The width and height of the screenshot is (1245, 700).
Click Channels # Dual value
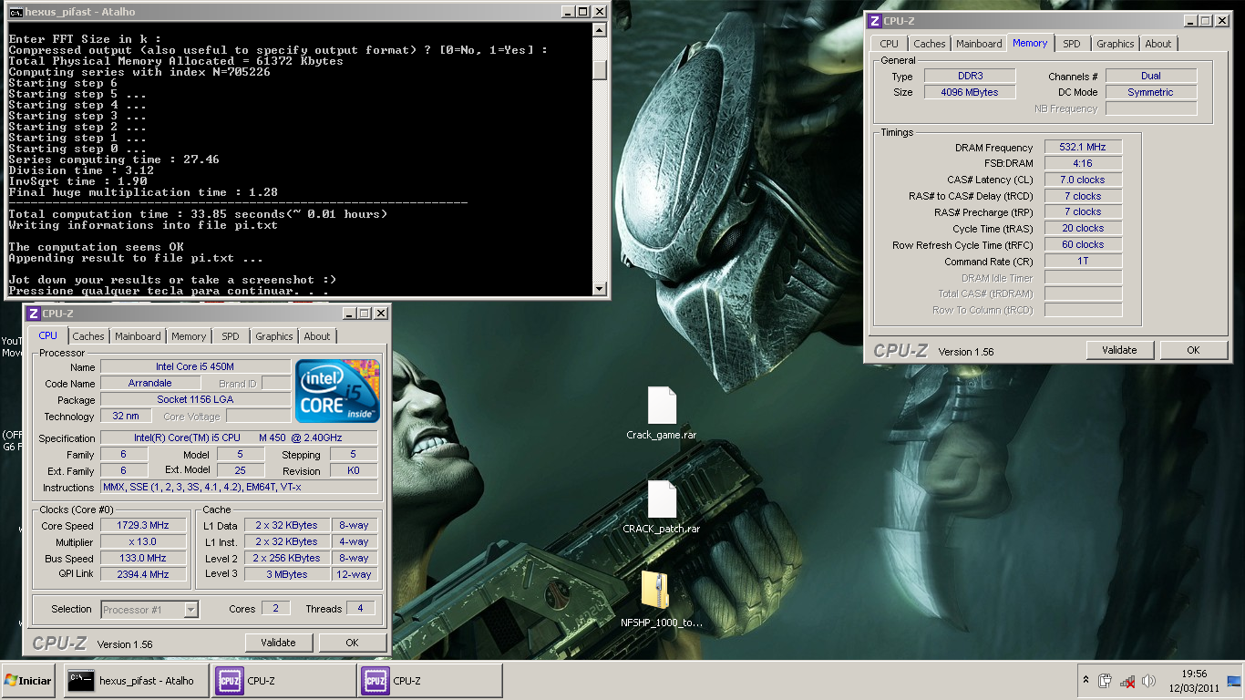click(1151, 76)
